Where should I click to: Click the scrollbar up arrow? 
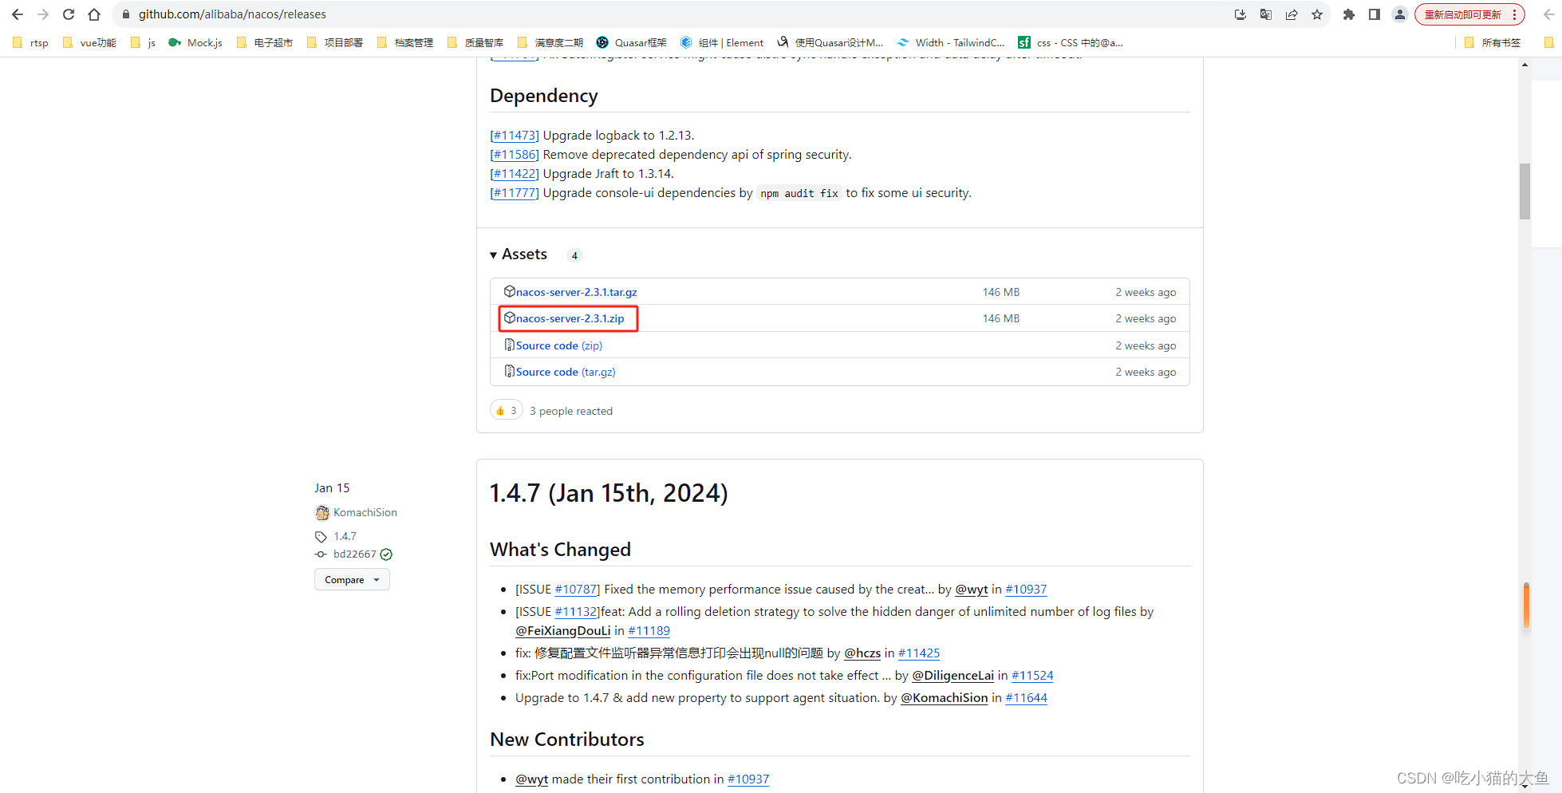pyautogui.click(x=1525, y=65)
